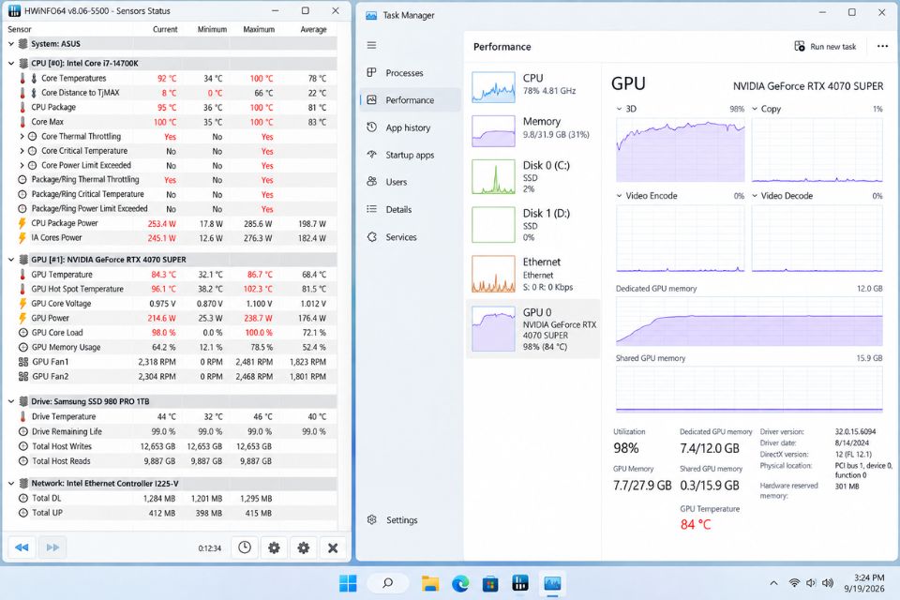Open the Windows Start menu
The height and width of the screenshot is (600, 900).
348,583
